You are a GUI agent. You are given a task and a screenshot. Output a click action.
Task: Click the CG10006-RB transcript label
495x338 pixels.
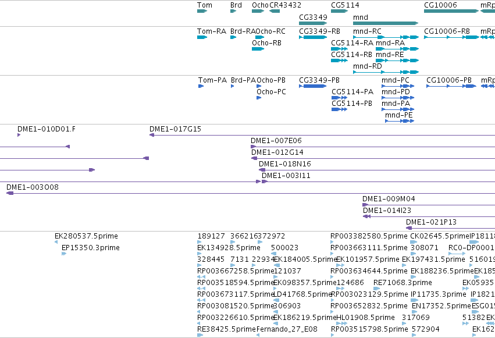447,31
